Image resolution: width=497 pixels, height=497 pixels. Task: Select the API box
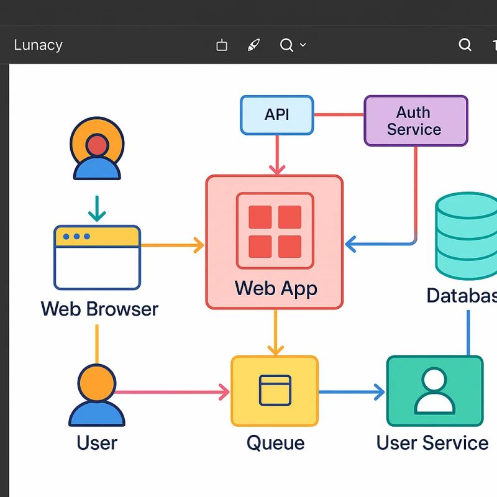tap(276, 115)
